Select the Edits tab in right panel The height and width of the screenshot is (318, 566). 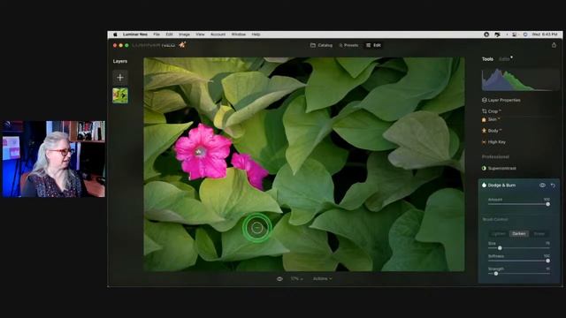pyautogui.click(x=504, y=59)
